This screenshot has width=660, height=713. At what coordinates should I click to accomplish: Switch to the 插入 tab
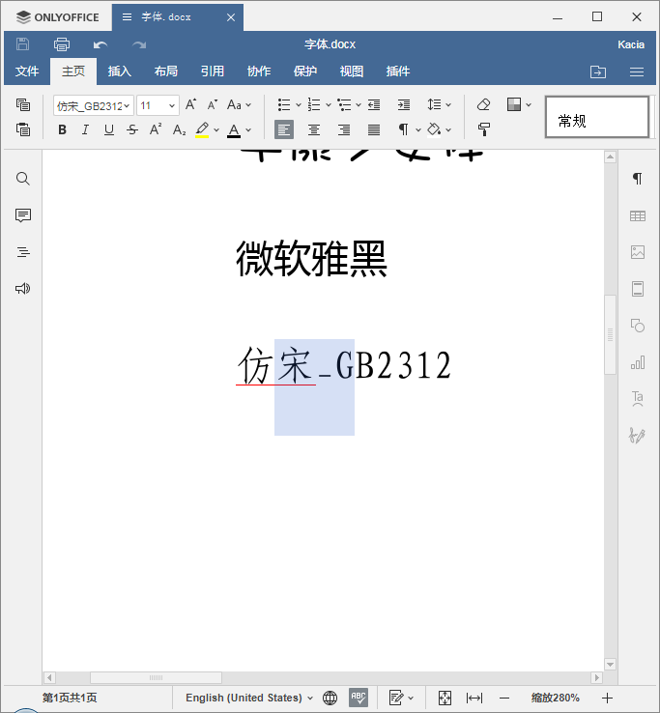tap(120, 71)
